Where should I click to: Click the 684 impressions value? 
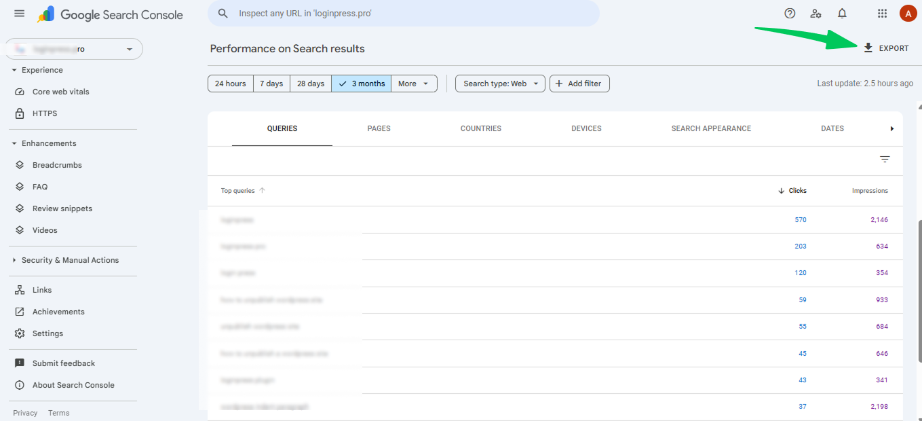click(882, 327)
